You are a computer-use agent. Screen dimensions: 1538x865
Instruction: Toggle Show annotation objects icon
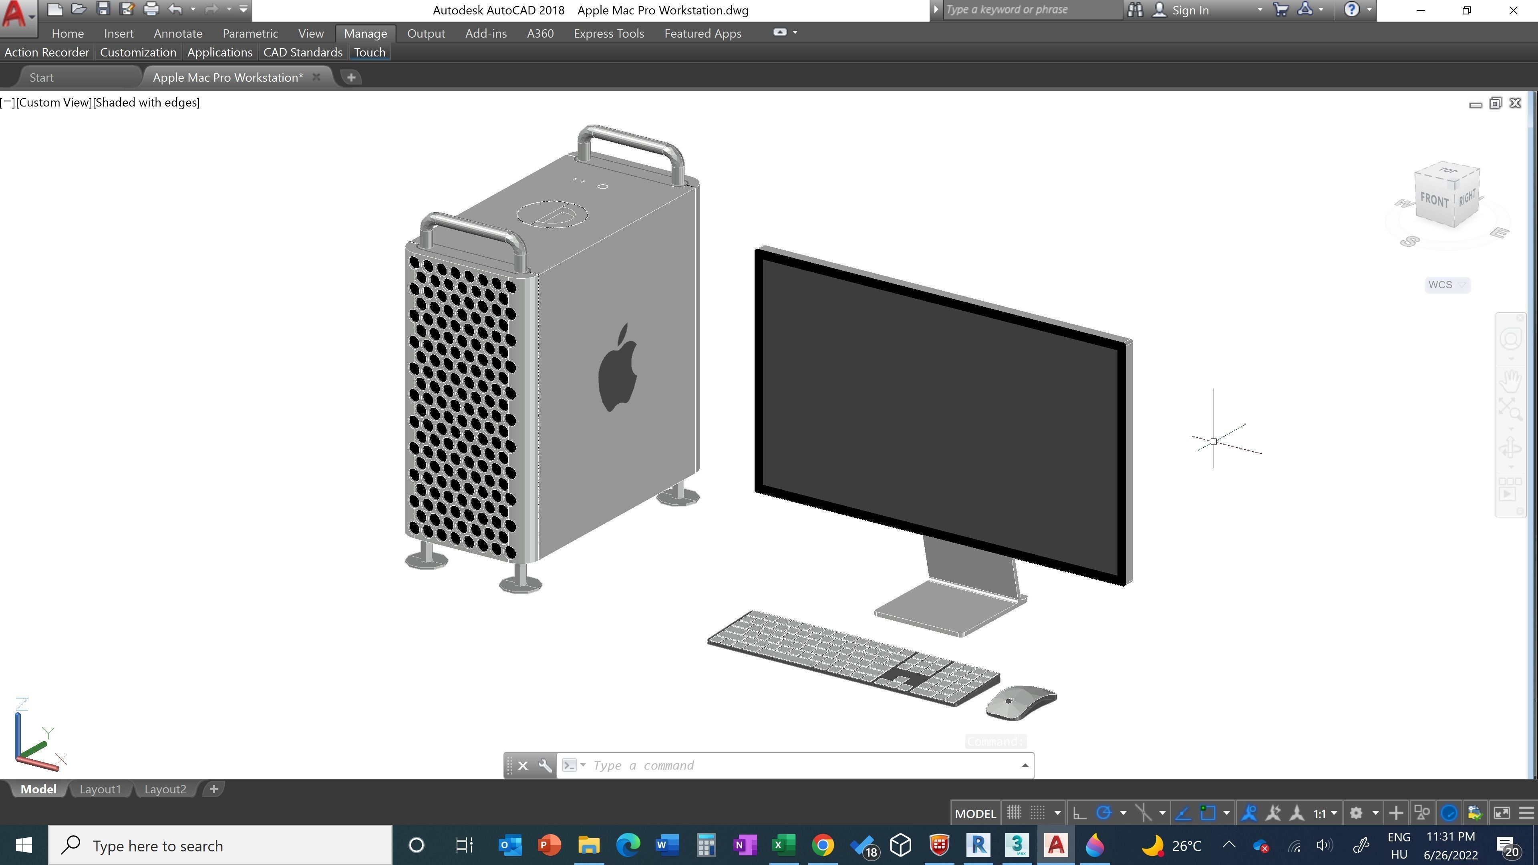1248,813
